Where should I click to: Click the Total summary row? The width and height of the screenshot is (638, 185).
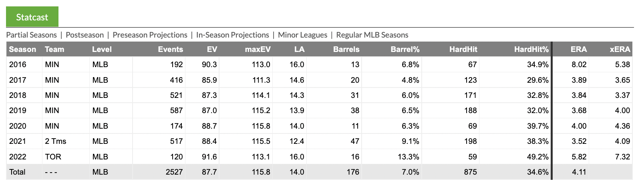tap(320, 172)
